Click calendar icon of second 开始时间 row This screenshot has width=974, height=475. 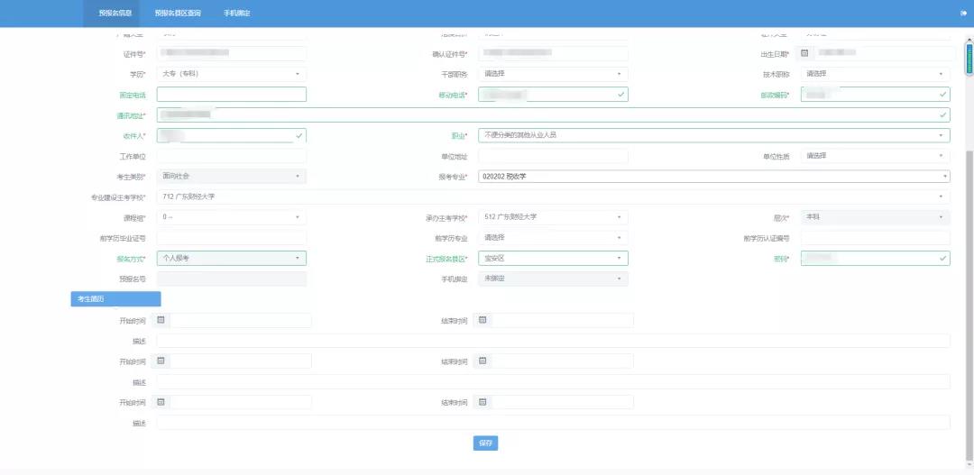point(161,361)
